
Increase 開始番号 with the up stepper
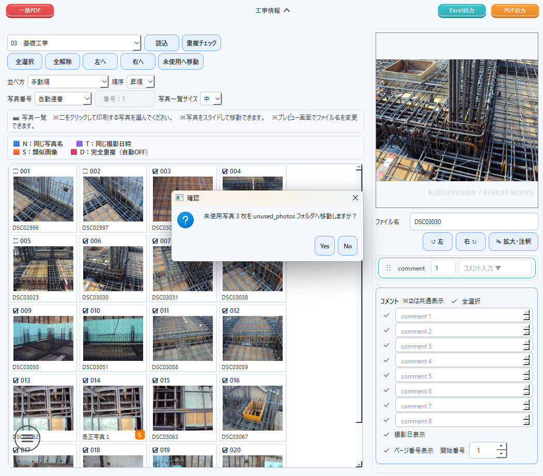tap(501, 447)
